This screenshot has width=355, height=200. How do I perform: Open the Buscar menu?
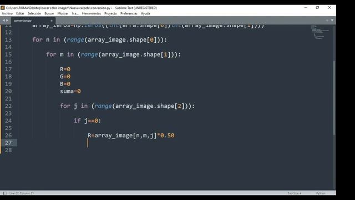[49, 13]
